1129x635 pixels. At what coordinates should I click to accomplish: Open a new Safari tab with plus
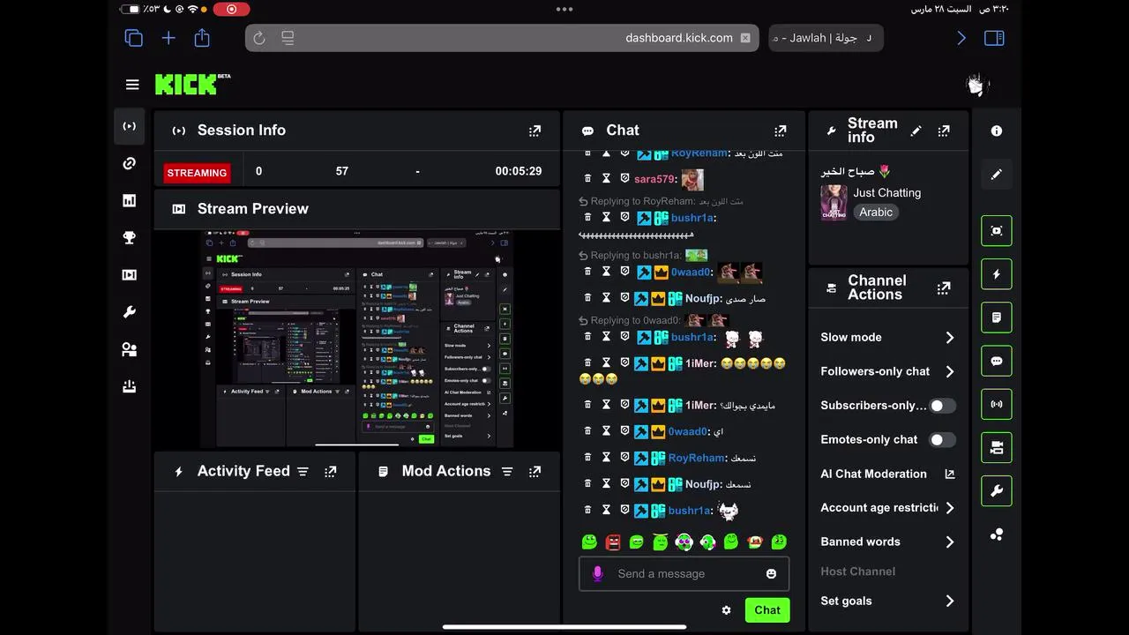point(168,38)
